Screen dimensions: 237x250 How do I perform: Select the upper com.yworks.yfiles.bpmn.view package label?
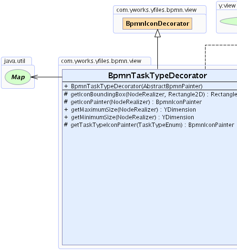156,10
